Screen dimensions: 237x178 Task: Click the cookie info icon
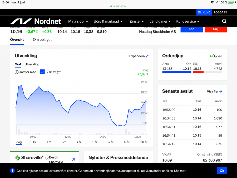click(x=12, y=171)
